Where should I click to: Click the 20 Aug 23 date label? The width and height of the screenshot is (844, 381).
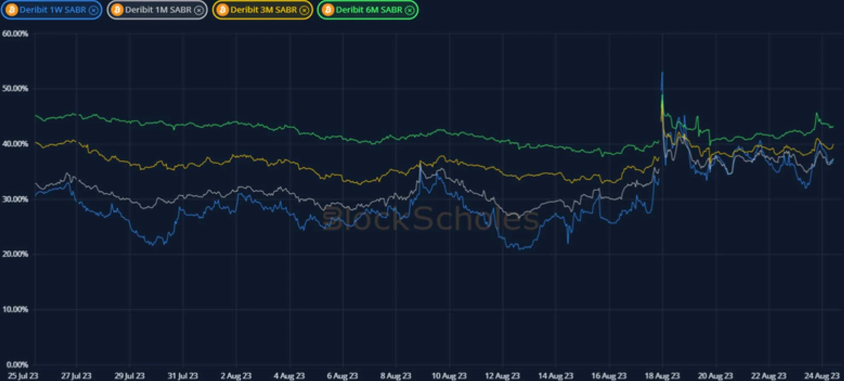715,376
